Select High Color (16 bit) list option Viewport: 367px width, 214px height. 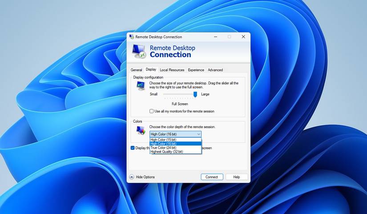(175, 144)
